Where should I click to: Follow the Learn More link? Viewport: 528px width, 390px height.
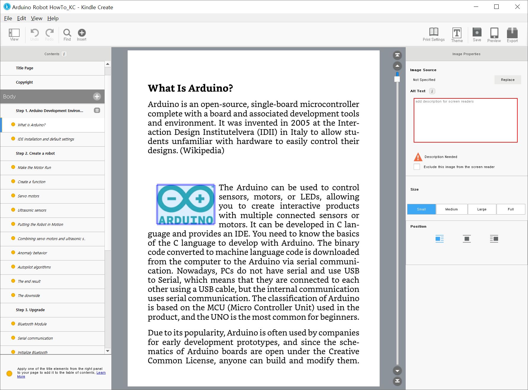pyautogui.click(x=101, y=373)
